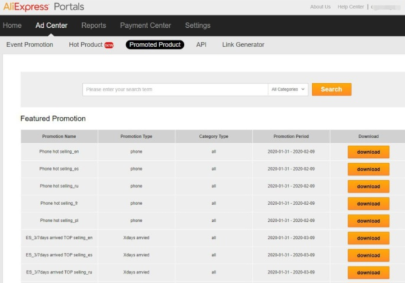405x283 pixels.
Task: Open the Link Generator tab
Action: coord(243,45)
